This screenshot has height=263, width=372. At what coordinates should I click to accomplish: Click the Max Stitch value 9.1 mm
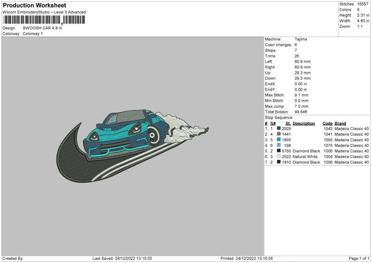[x=301, y=95]
